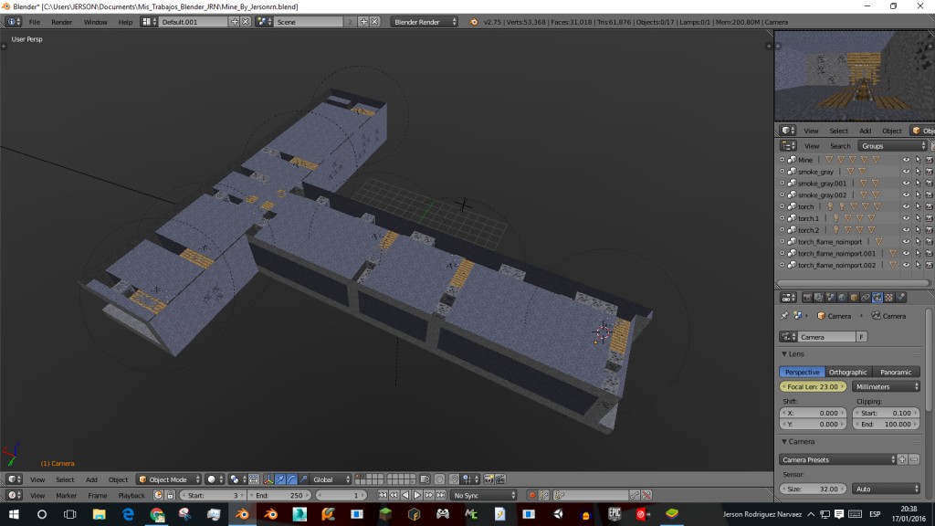
Task: Expand the torch.1 group in outliner
Action: click(x=783, y=219)
